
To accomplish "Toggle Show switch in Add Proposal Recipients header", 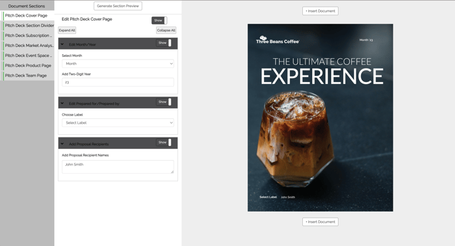I will (x=164, y=142).
